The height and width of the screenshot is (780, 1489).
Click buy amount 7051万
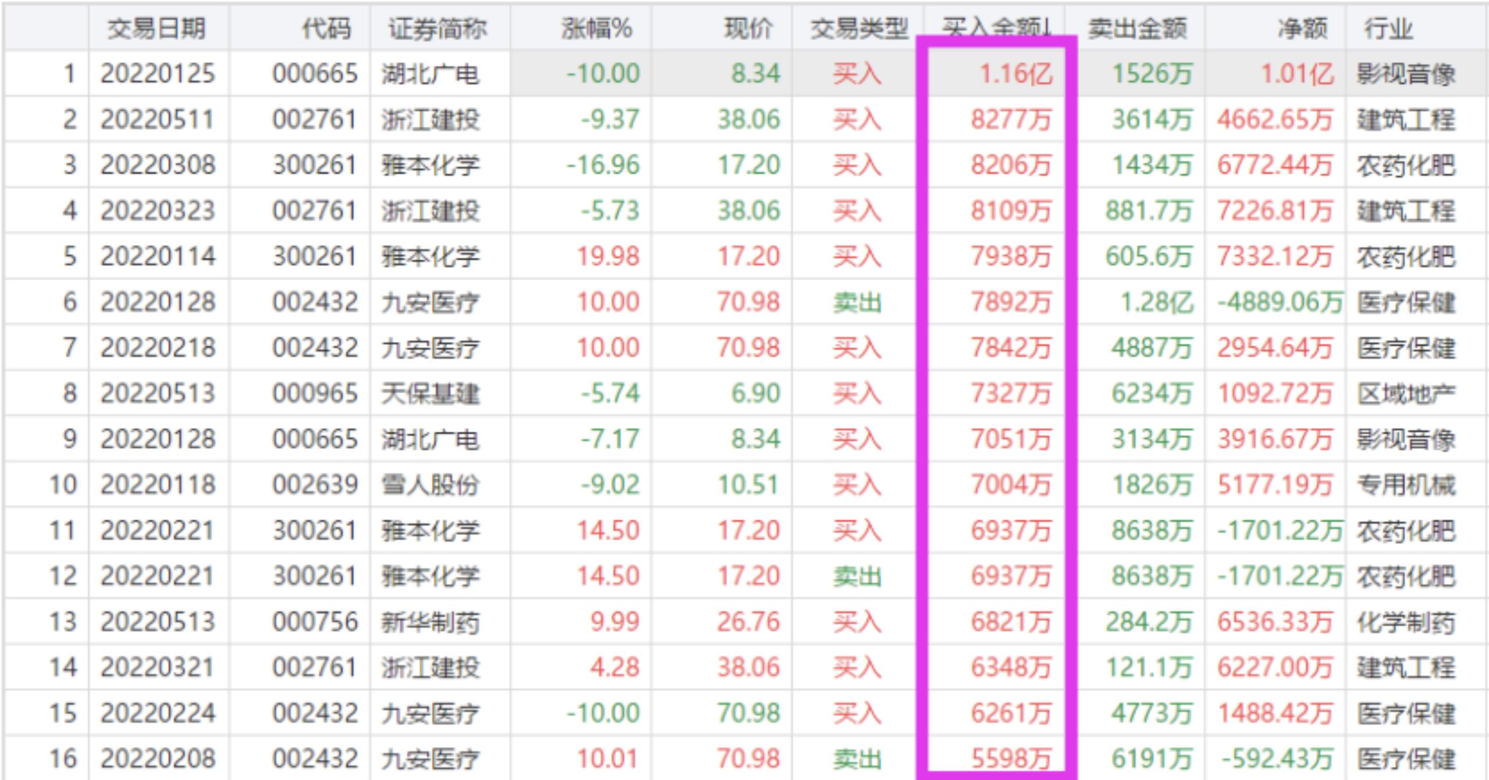pyautogui.click(x=1011, y=439)
